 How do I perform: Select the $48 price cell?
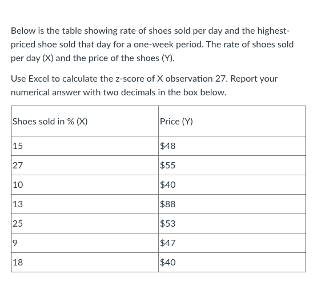point(232,146)
